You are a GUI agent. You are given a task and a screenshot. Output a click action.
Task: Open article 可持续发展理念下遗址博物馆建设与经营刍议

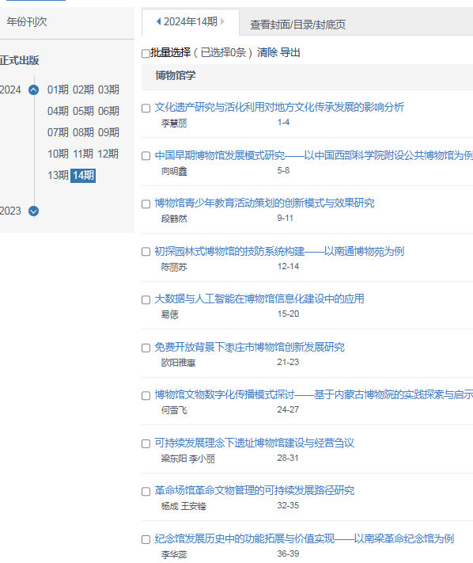[x=254, y=443]
